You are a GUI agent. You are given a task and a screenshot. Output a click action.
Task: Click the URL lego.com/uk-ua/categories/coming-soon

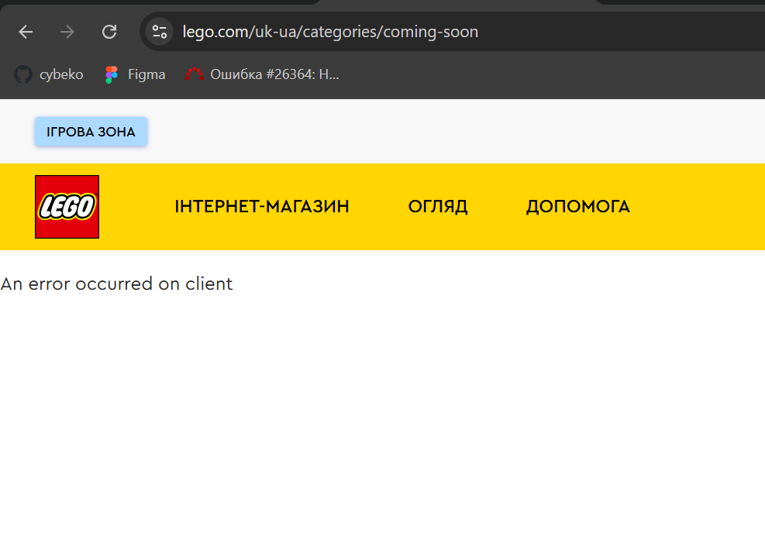(330, 32)
